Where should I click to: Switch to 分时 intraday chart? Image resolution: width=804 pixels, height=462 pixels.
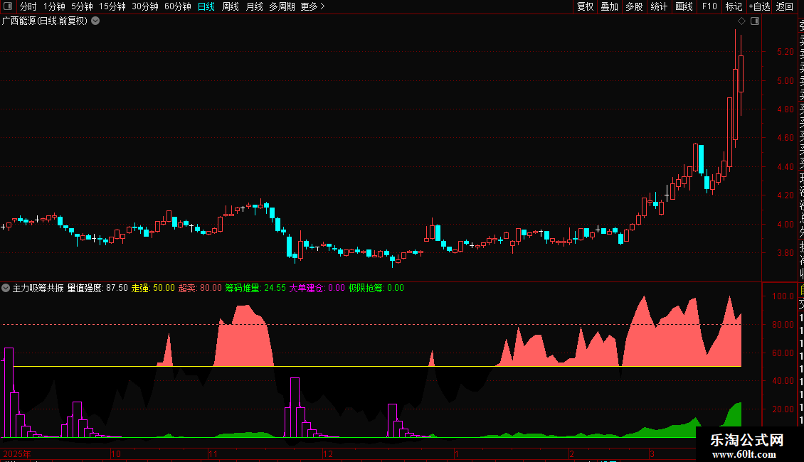click(x=28, y=6)
